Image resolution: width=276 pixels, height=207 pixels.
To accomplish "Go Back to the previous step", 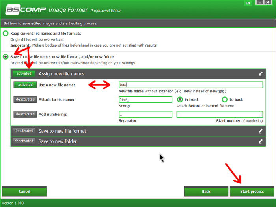I will 206,192.
